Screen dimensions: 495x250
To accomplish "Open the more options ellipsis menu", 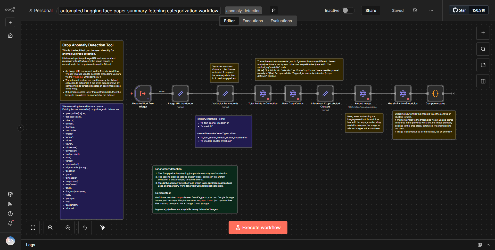I will coord(431,10).
